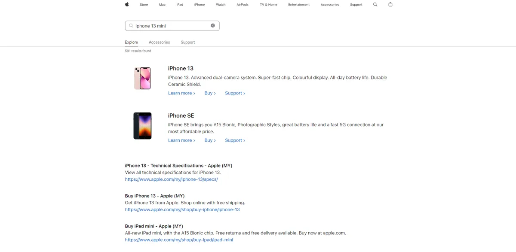The image size is (516, 252).
Task: Open the Mac menu item
Action: (162, 5)
